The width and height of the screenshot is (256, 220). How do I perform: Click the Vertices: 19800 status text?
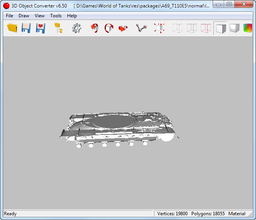pyautogui.click(x=172, y=214)
